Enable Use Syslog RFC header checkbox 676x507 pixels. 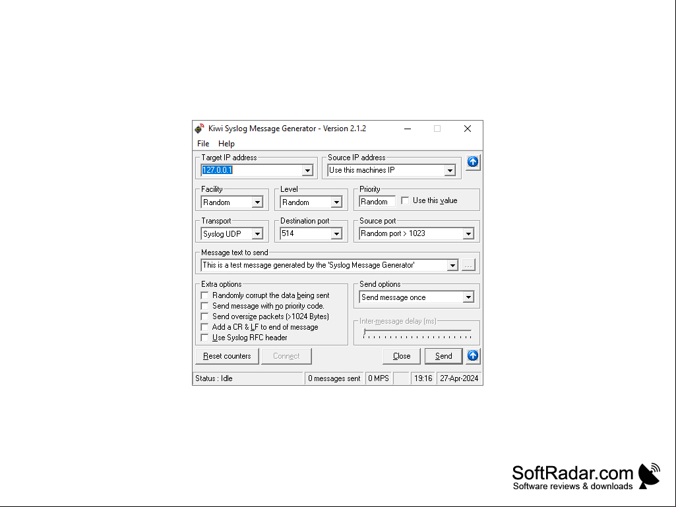coord(205,338)
